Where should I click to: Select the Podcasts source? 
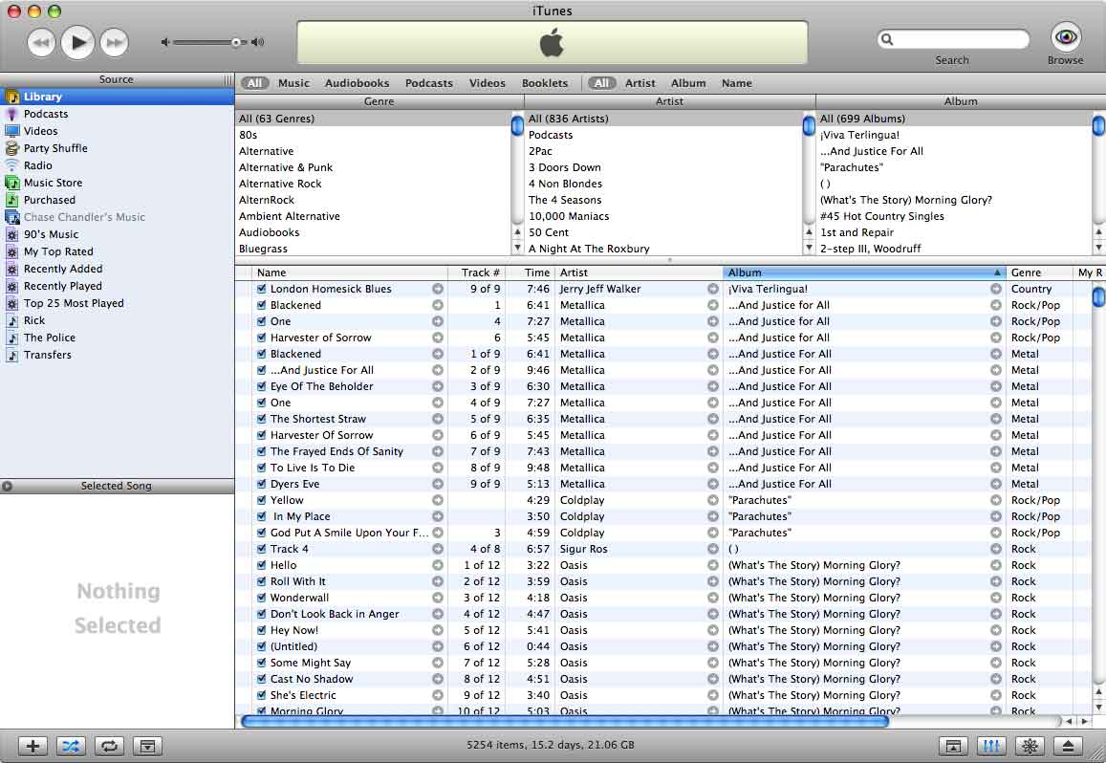click(117, 114)
